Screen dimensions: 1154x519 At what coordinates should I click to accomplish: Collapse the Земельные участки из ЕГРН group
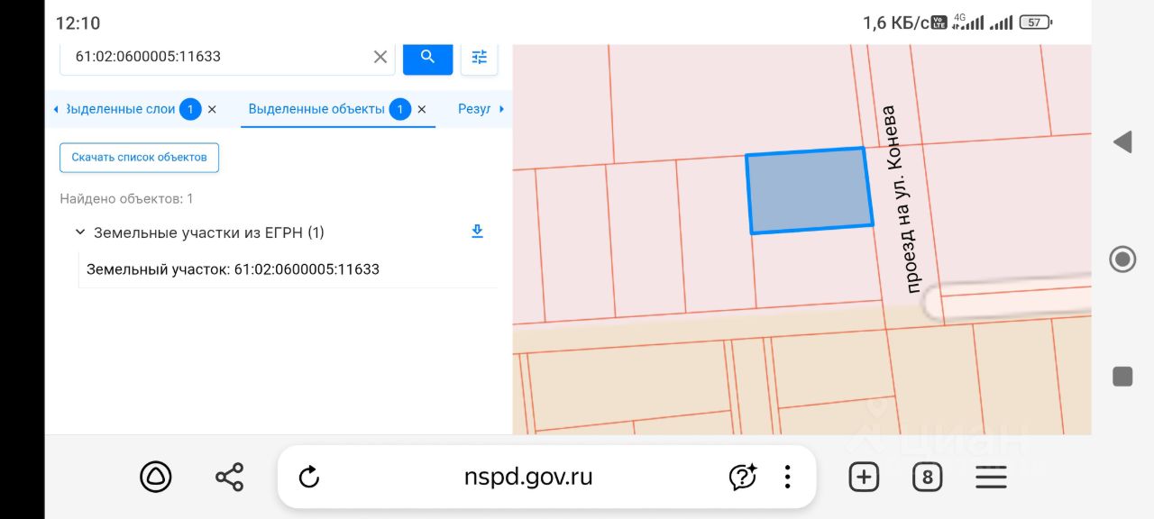point(80,232)
